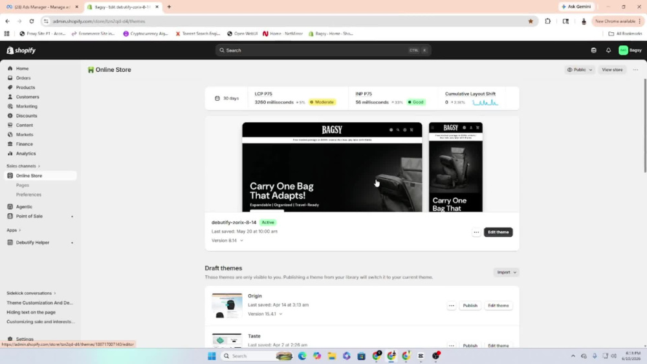Open Analytics from sidebar
This screenshot has height=364, width=647.
click(x=26, y=154)
